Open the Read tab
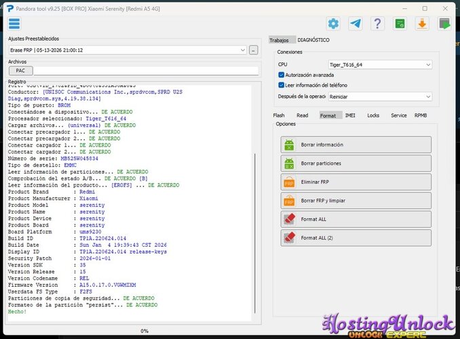 (302, 115)
